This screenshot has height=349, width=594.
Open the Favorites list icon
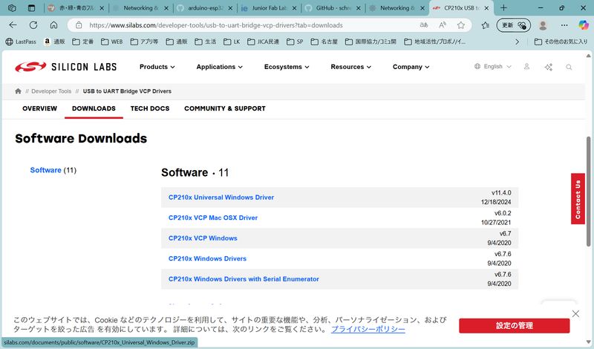tap(485, 25)
